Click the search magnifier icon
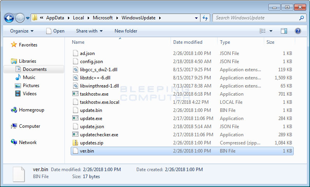 [301, 18]
